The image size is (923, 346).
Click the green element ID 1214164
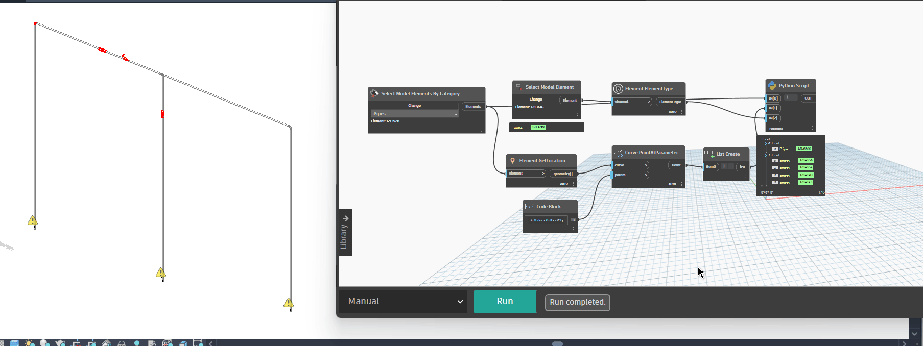click(806, 160)
